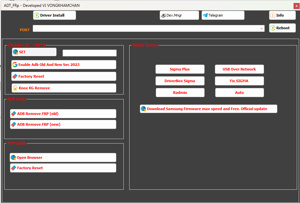Viewport: 300px width, 203px height.
Task: Click the globe icon on Open Browser
Action: click(x=13, y=158)
